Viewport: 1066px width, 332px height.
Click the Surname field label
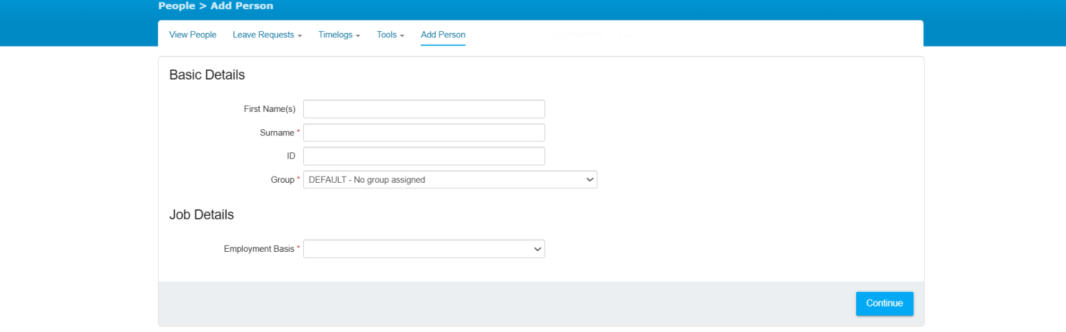276,132
